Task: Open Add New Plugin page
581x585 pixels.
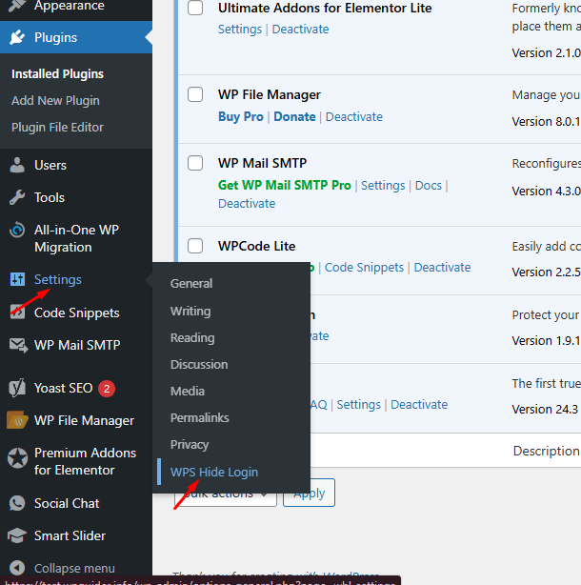Action: click(55, 100)
